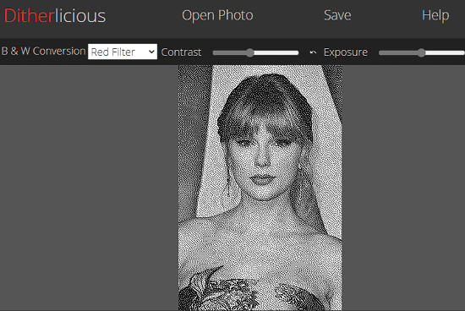
Task: Click the right portion of Exposure track
Action: (x=445, y=52)
